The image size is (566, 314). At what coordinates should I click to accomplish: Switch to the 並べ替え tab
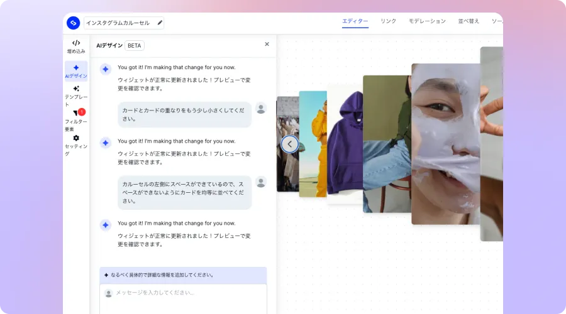pyautogui.click(x=469, y=21)
